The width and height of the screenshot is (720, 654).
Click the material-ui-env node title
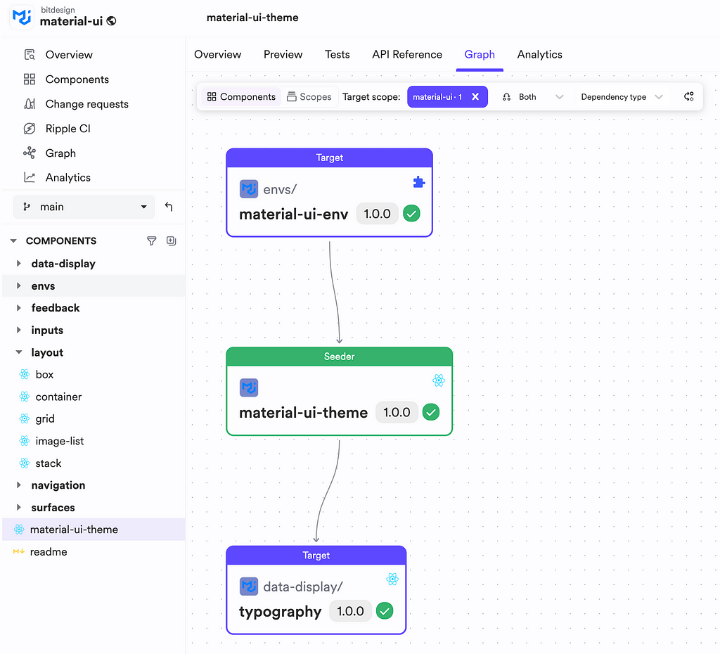point(293,214)
